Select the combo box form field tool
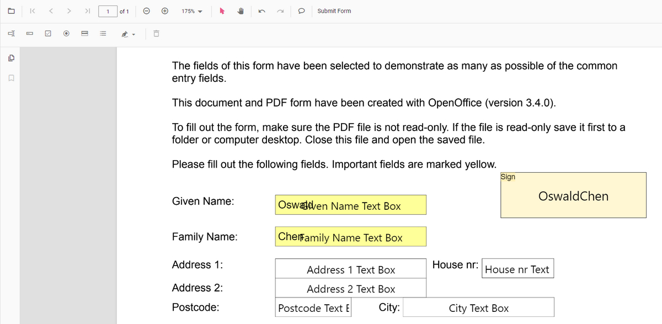 pos(84,33)
